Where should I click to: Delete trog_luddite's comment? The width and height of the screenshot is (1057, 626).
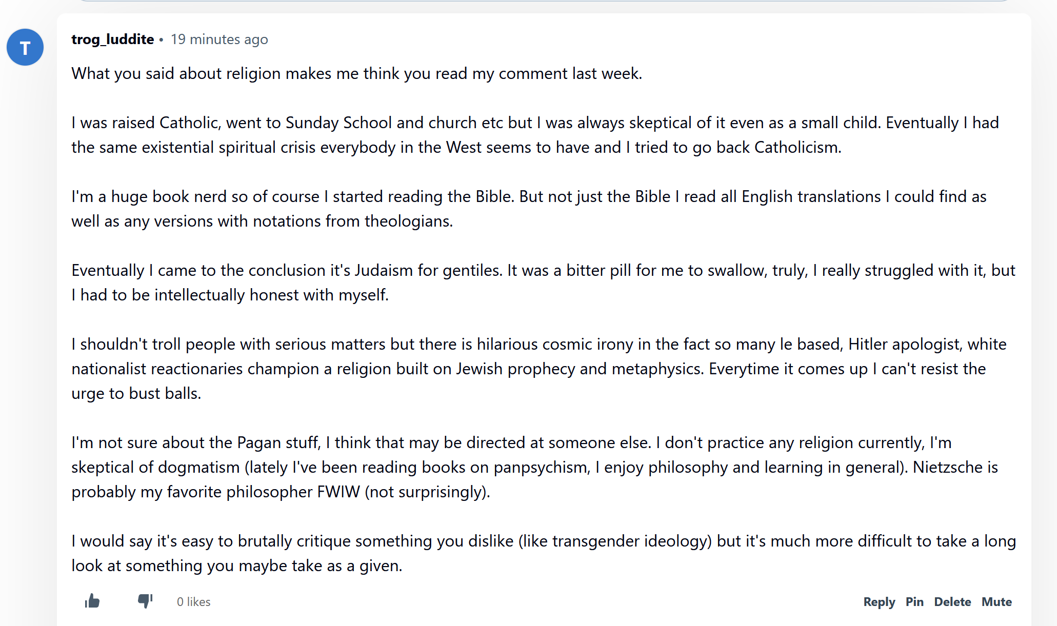pyautogui.click(x=952, y=601)
